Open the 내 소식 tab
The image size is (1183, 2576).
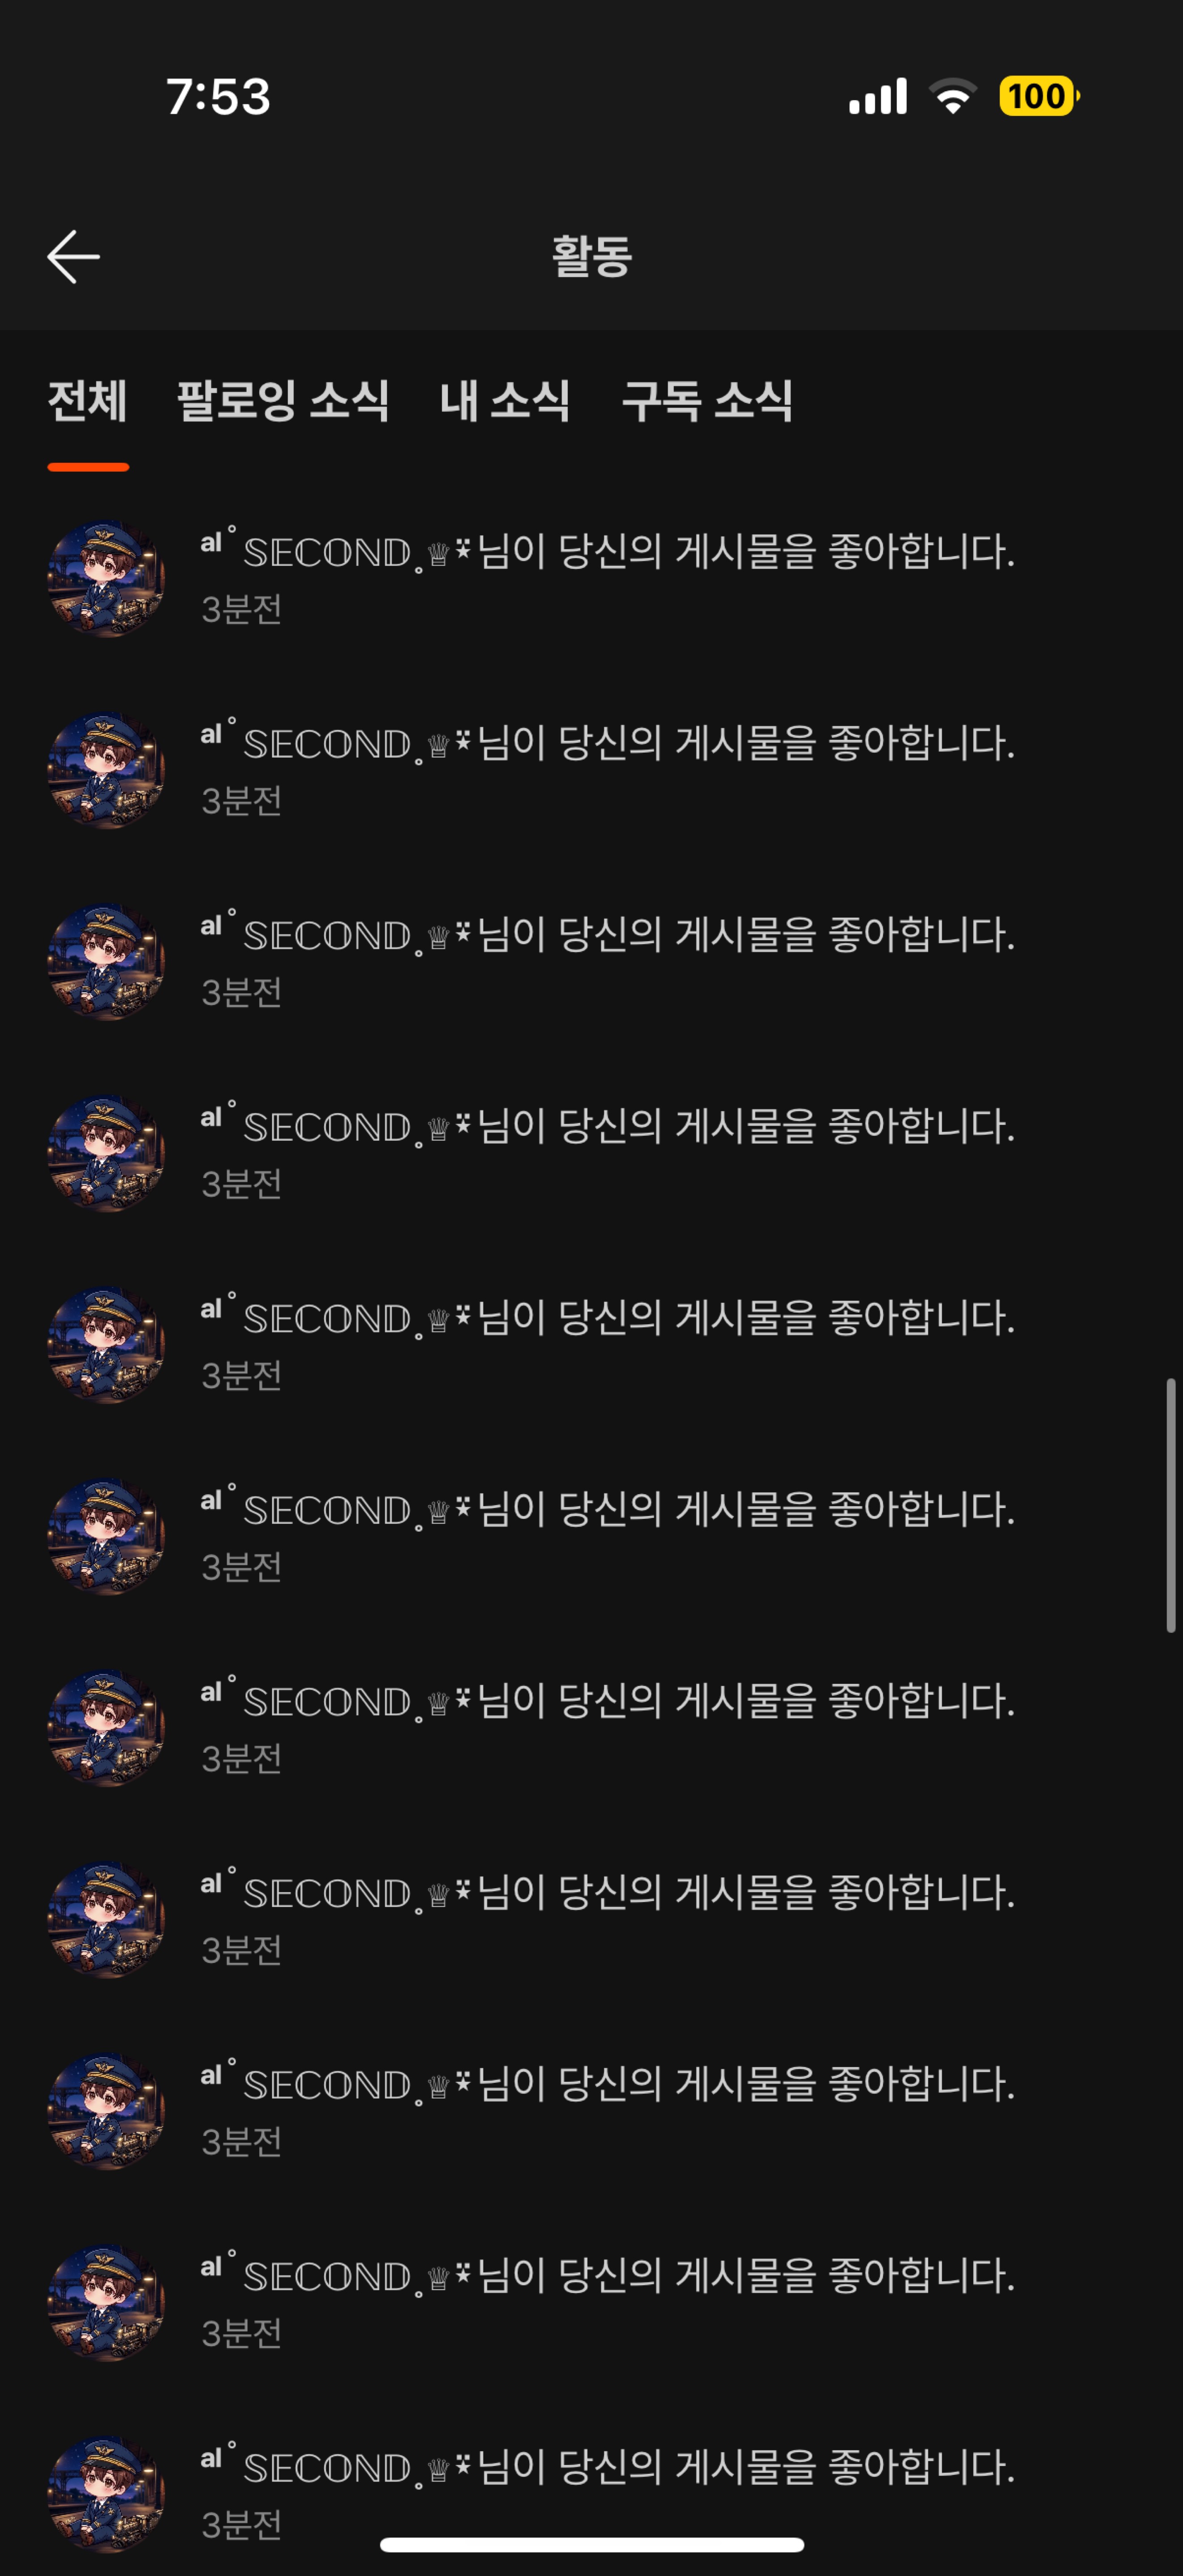click(x=505, y=402)
